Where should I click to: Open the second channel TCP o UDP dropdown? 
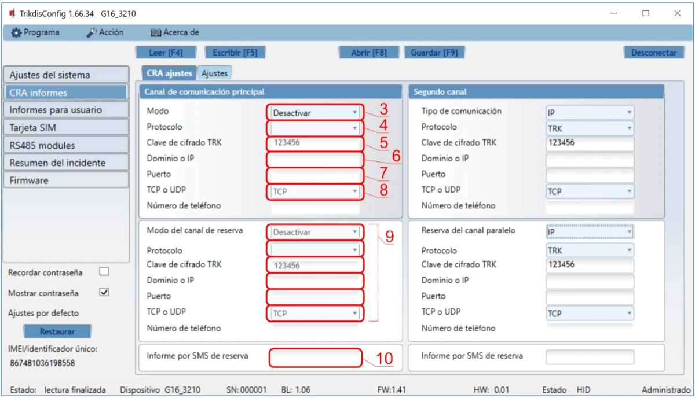pyautogui.click(x=589, y=191)
